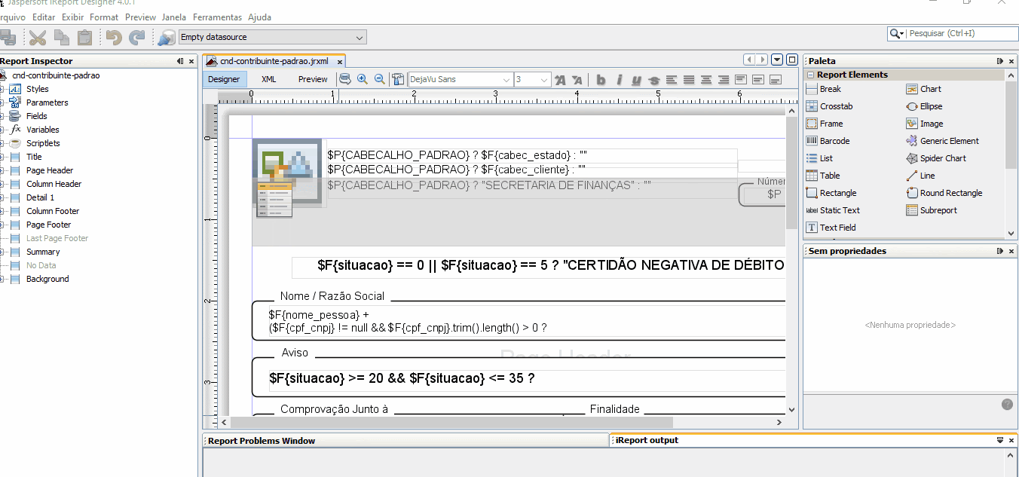Click the report datasources icon
1019x477 pixels.
166,37
